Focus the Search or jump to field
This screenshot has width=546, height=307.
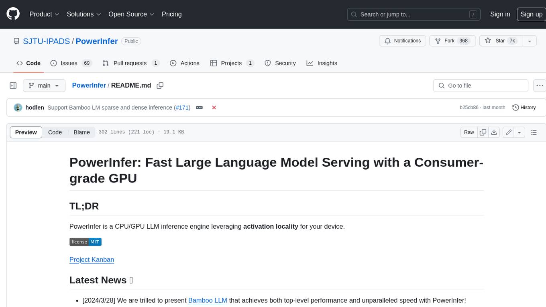point(414,14)
